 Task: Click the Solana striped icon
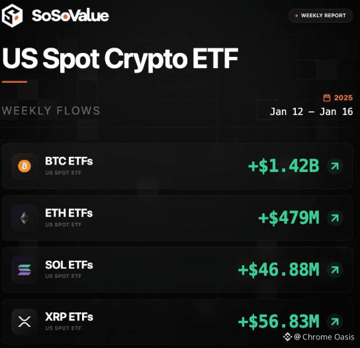pos(24,270)
